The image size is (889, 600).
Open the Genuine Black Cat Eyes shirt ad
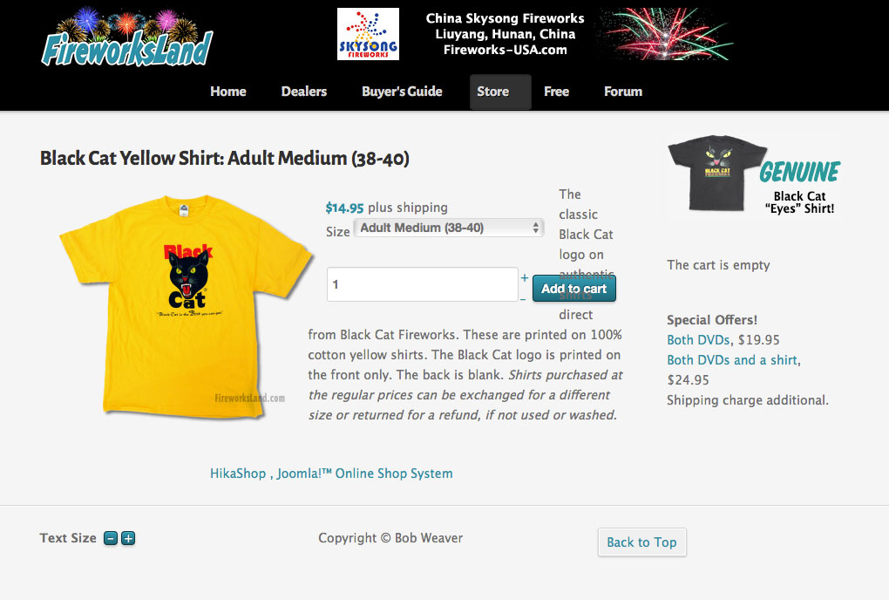point(755,175)
